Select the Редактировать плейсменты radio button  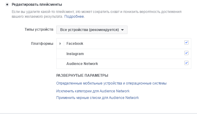click(x=7, y=5)
